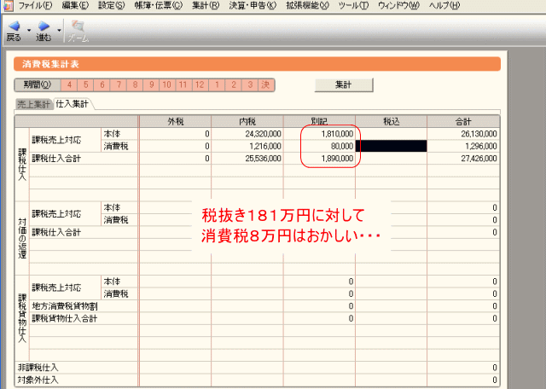Click the 集計 button
The image size is (546, 389).
click(x=344, y=84)
